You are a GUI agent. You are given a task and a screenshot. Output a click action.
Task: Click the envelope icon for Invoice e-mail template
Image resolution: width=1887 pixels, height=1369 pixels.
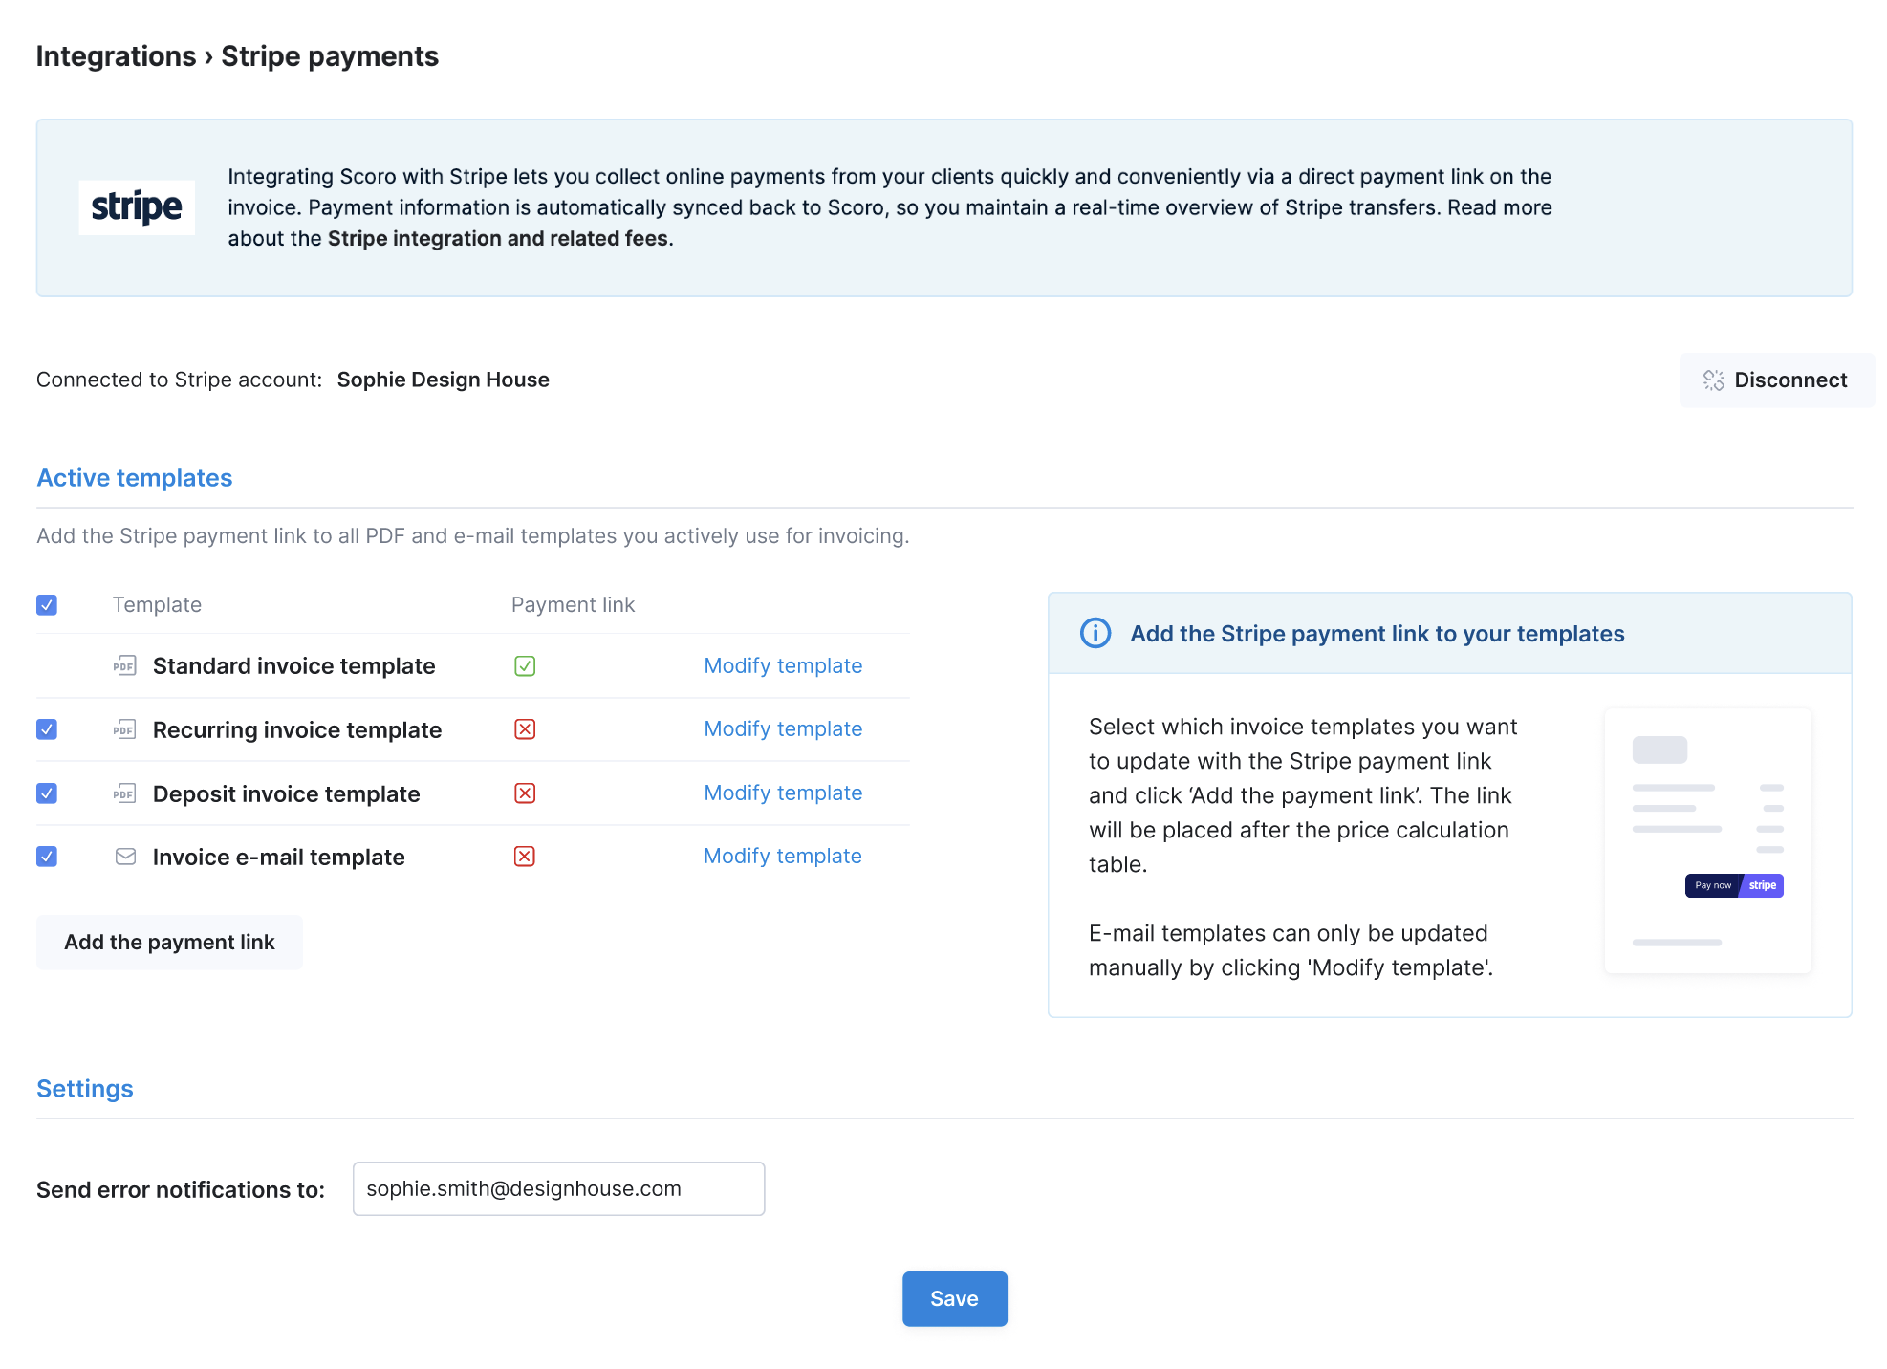(x=125, y=857)
